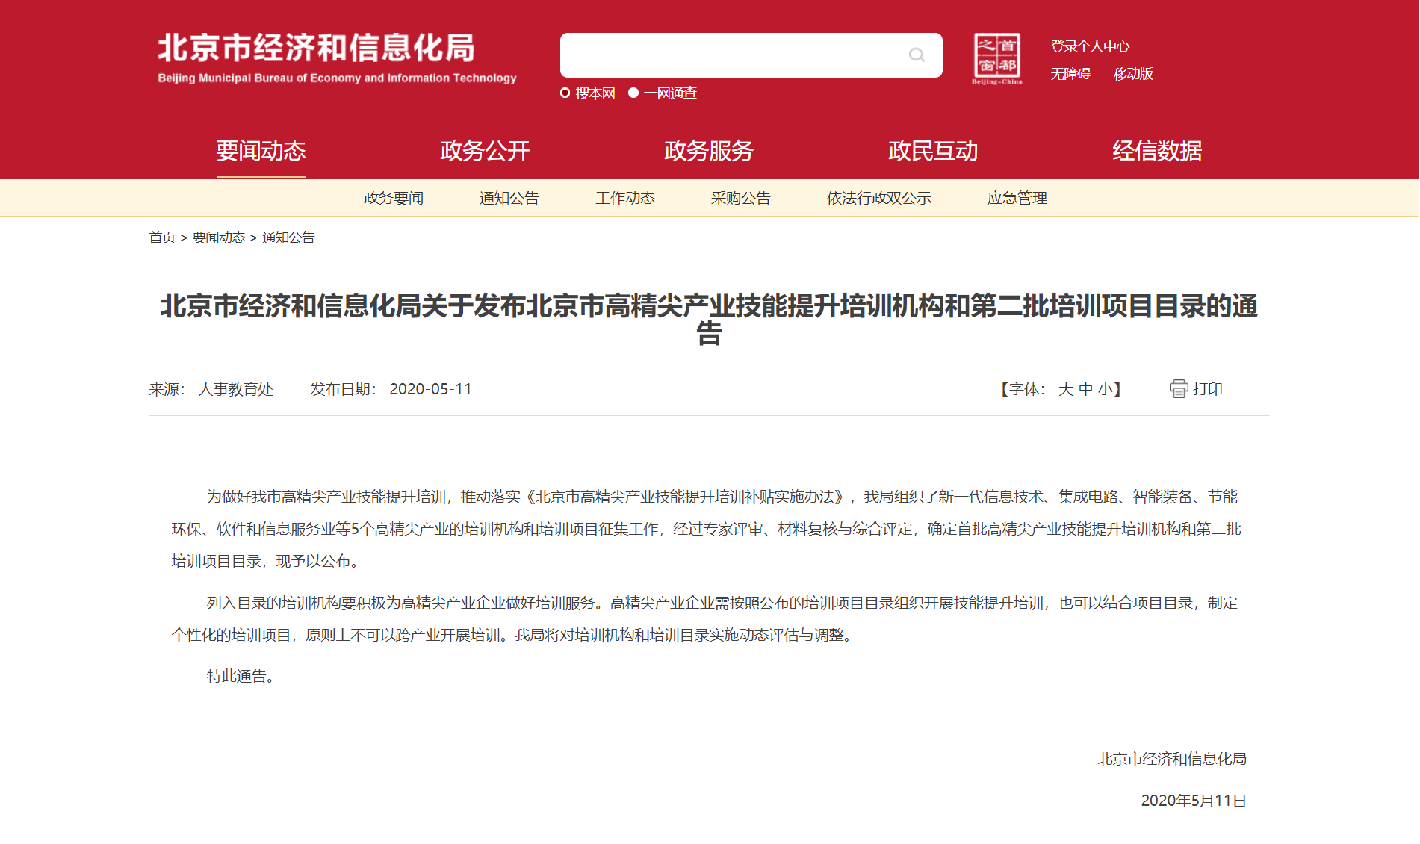Go to 依法行政双公示 submenu

point(879,198)
